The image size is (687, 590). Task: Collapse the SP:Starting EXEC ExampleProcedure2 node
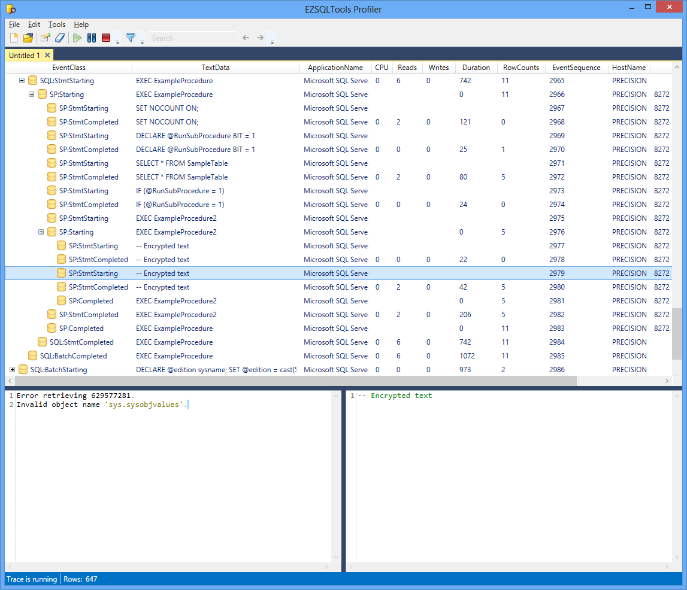[x=41, y=232]
